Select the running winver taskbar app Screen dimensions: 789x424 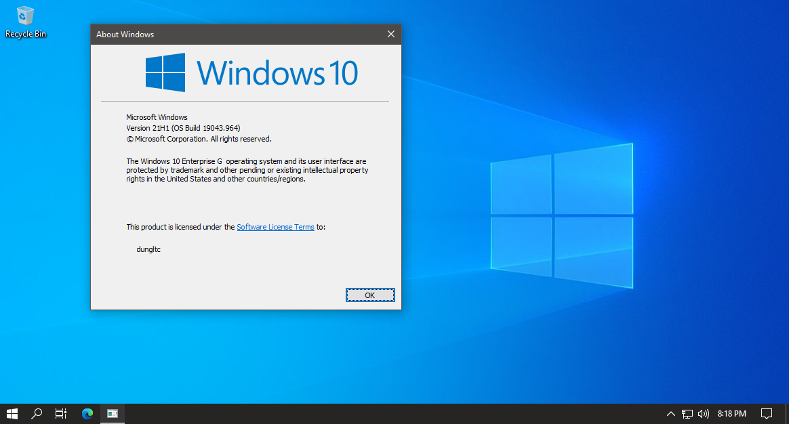click(113, 413)
